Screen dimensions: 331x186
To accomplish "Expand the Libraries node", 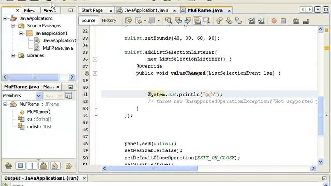I will (x=13, y=55).
